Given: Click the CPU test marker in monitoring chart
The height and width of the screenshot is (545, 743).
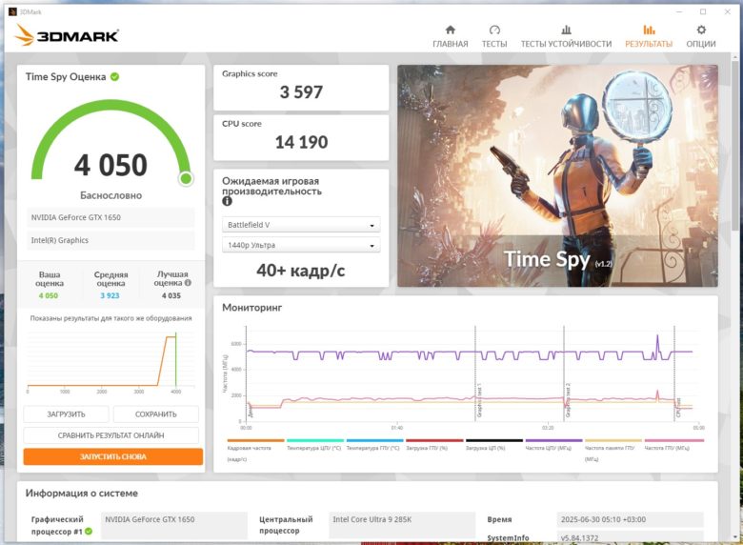Looking at the screenshot, I should click(678, 408).
